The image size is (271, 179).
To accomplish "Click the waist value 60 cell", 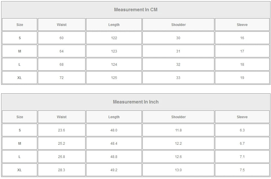I will (62, 38).
